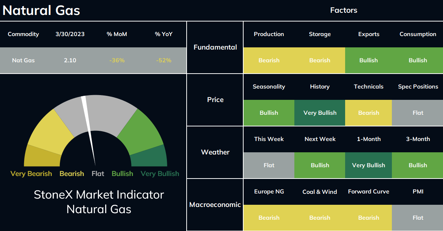Select the Bullish Seasonality cell
The image size is (443, 231).
[269, 113]
